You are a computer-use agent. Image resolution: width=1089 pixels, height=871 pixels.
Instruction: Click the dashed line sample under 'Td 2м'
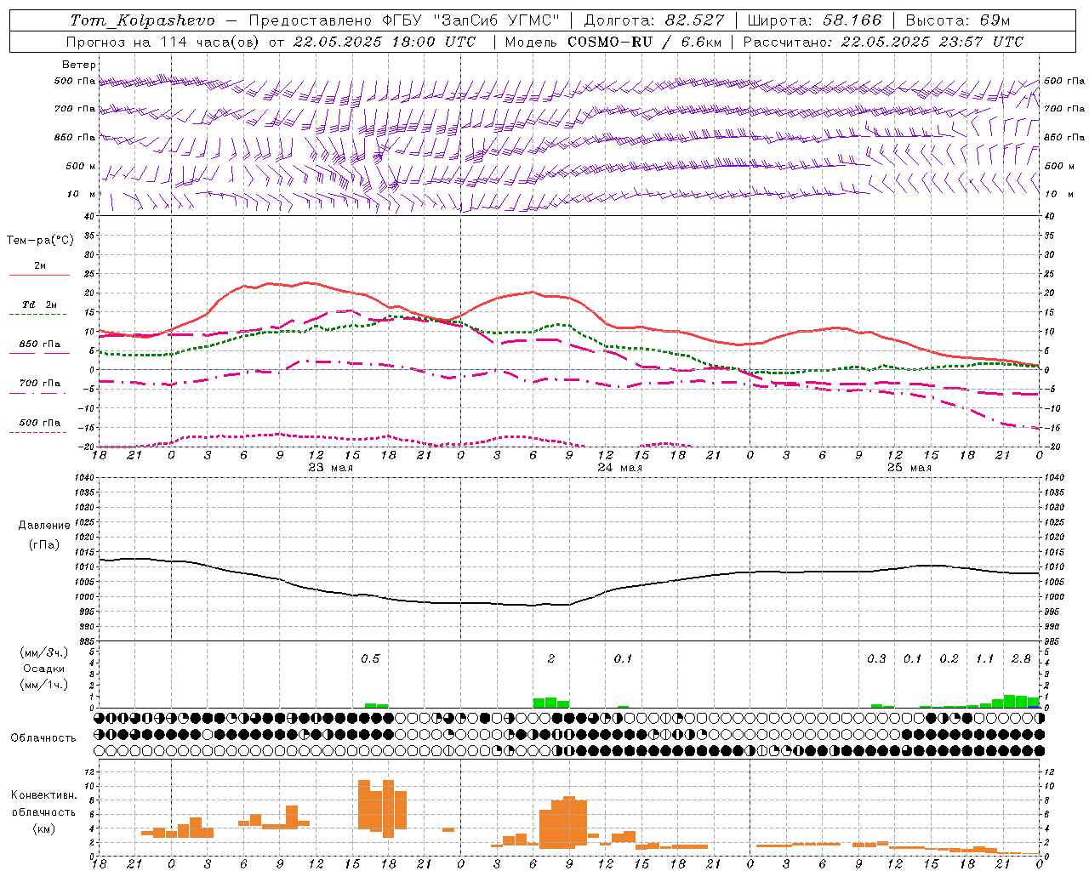click(x=39, y=314)
